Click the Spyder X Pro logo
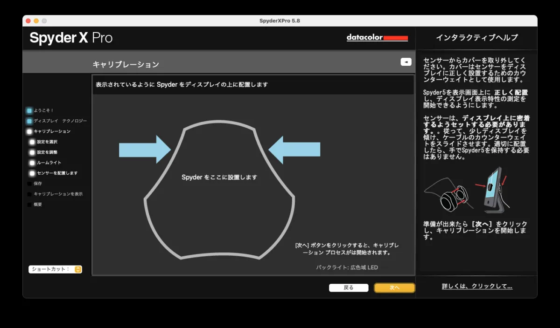Screen dimensions: 560x328 click(71, 38)
